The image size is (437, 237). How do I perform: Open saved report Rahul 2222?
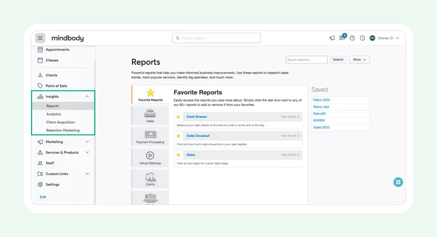(x=322, y=100)
